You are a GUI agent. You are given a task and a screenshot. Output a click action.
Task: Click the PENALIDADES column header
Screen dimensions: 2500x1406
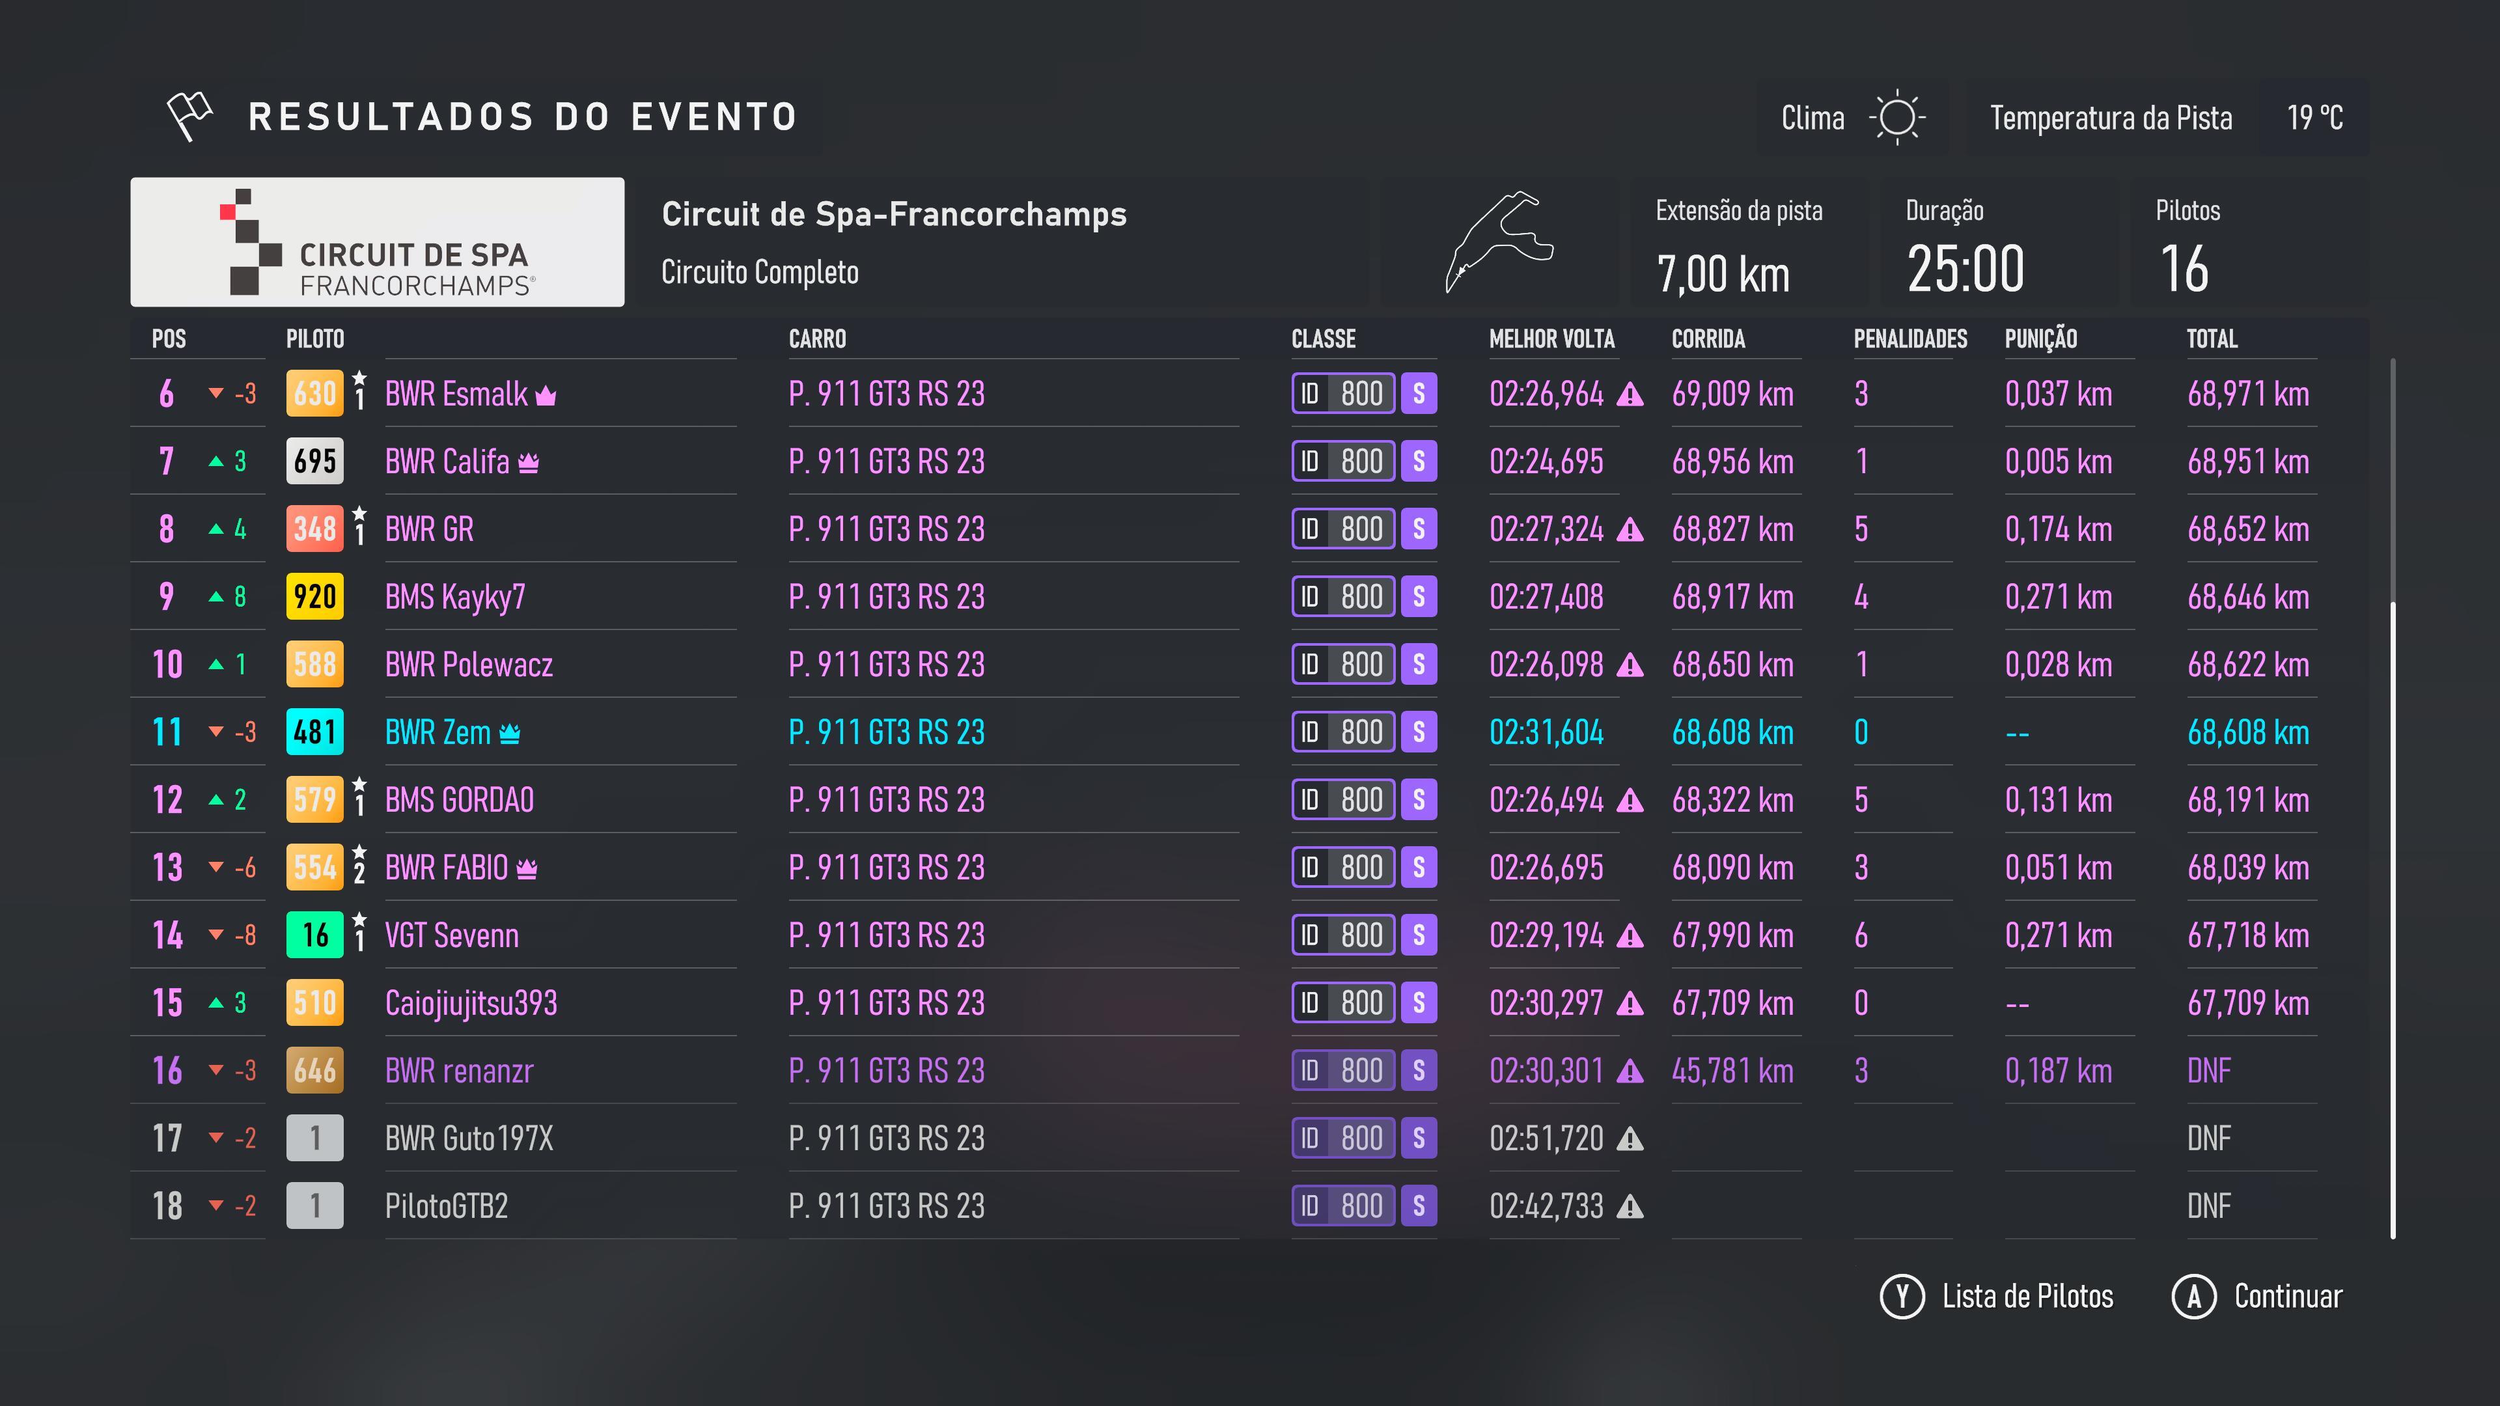1909,338
